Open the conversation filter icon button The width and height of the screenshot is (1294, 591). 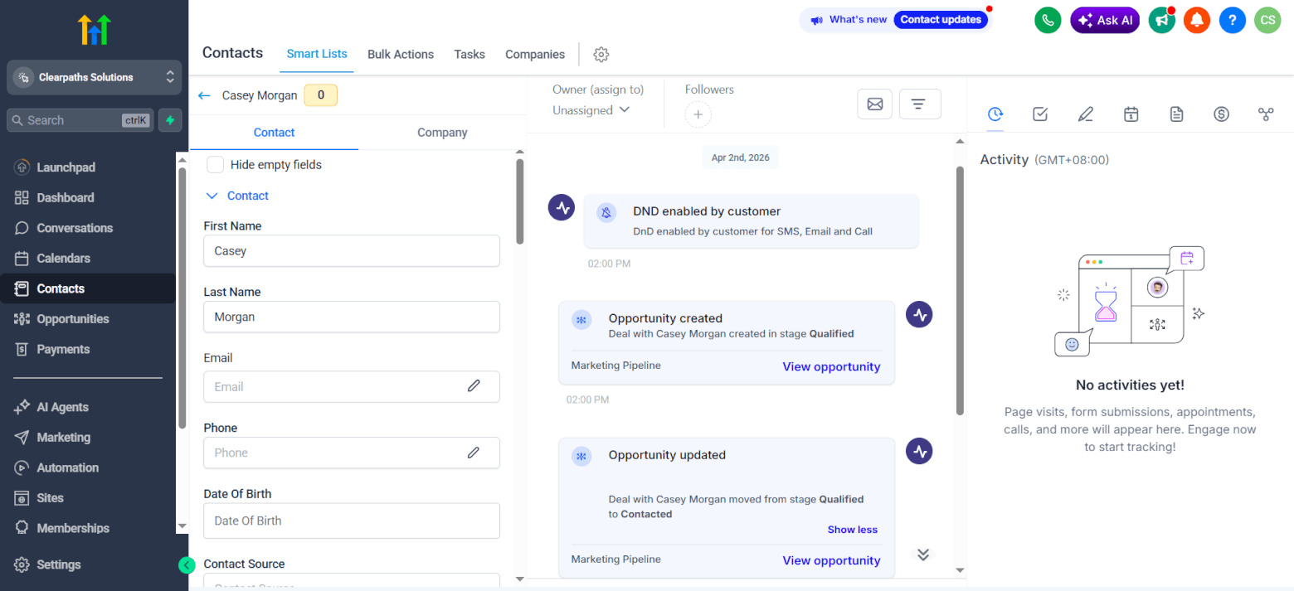point(919,104)
